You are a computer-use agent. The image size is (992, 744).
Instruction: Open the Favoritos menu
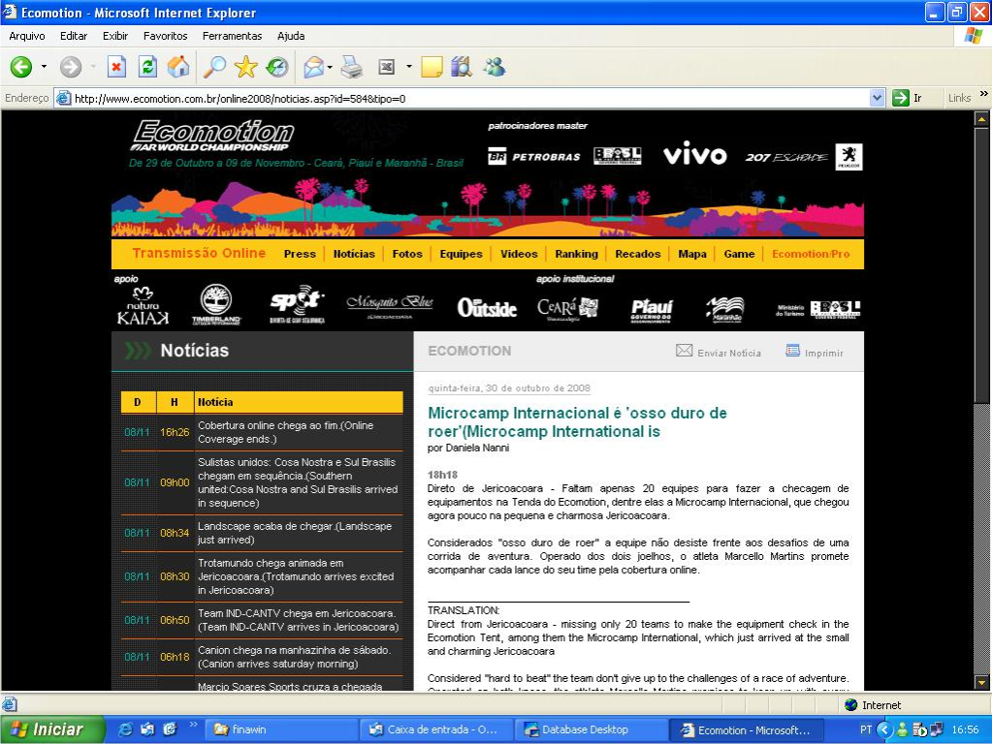click(165, 36)
